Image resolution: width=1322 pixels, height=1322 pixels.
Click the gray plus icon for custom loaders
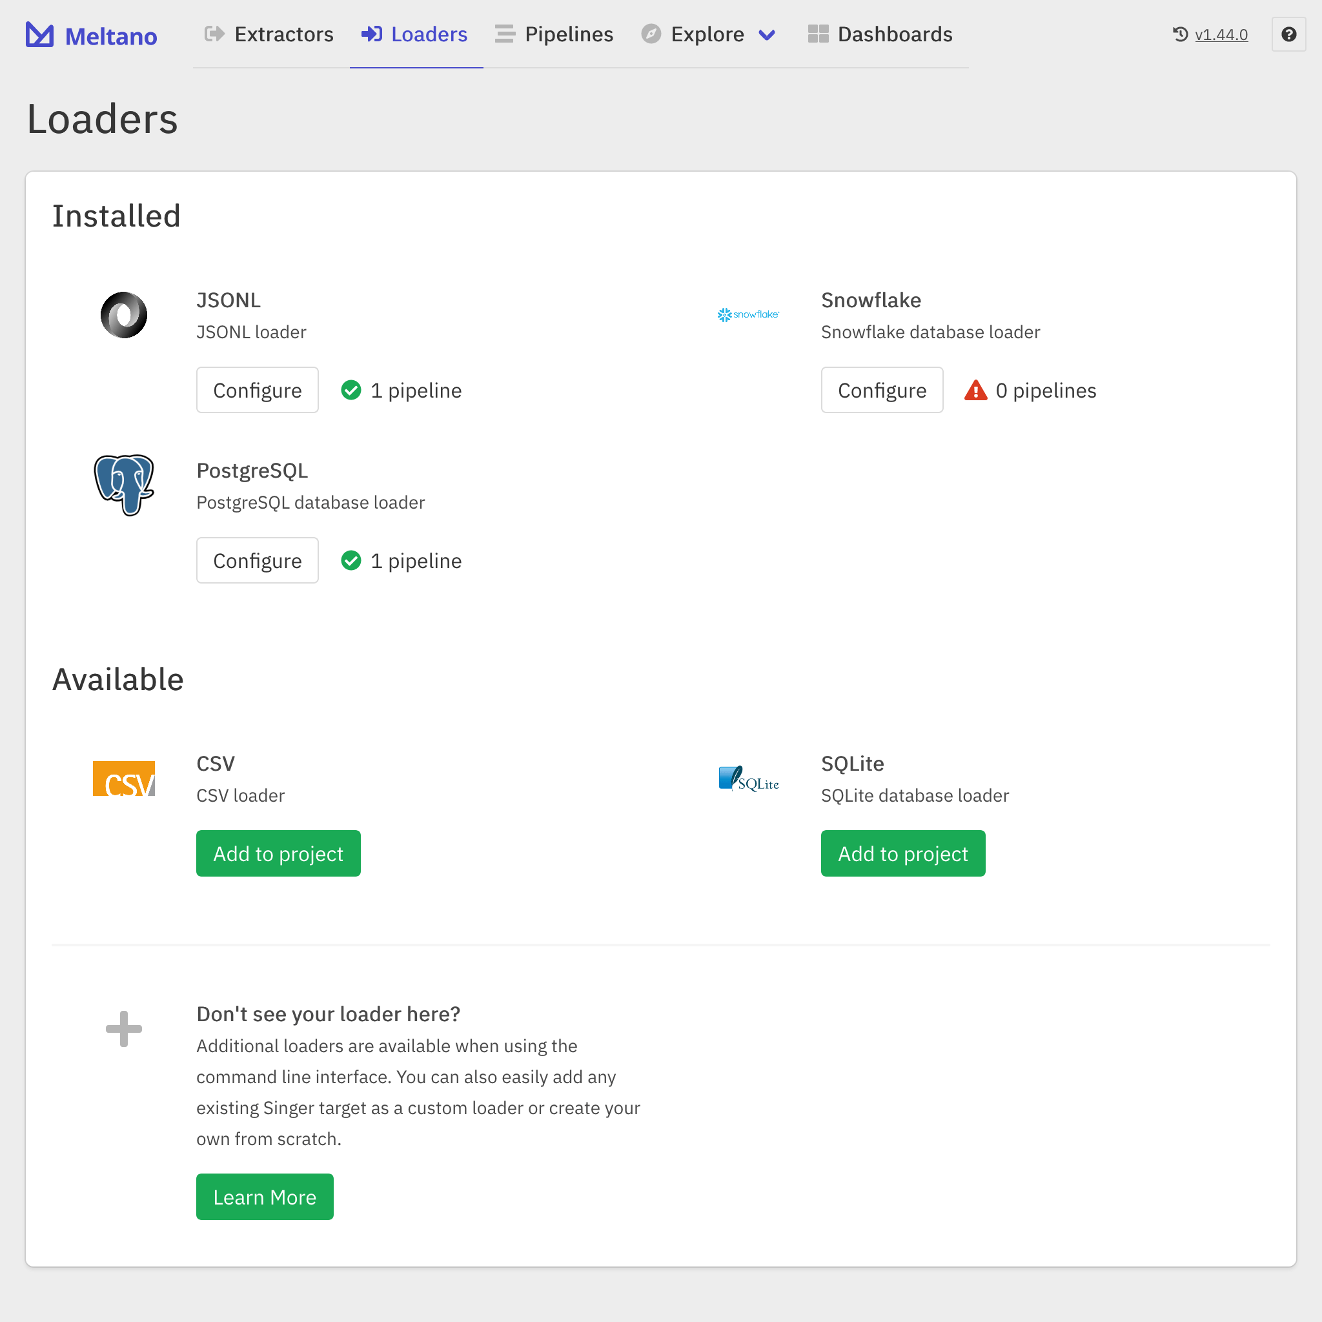tap(124, 1028)
